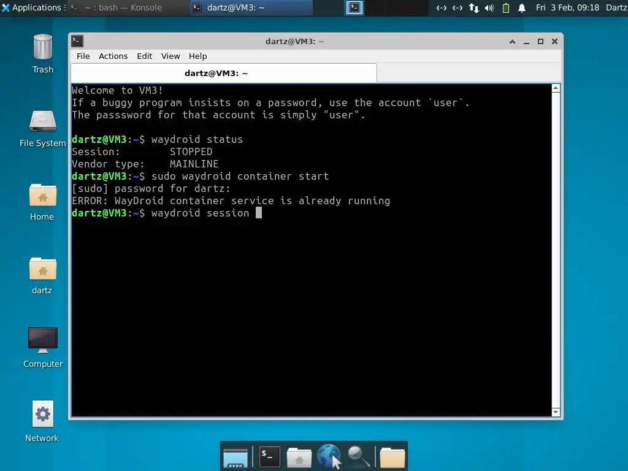Click the up-down arrows network icon in tray
This screenshot has width=628, height=471.
click(x=474, y=7)
